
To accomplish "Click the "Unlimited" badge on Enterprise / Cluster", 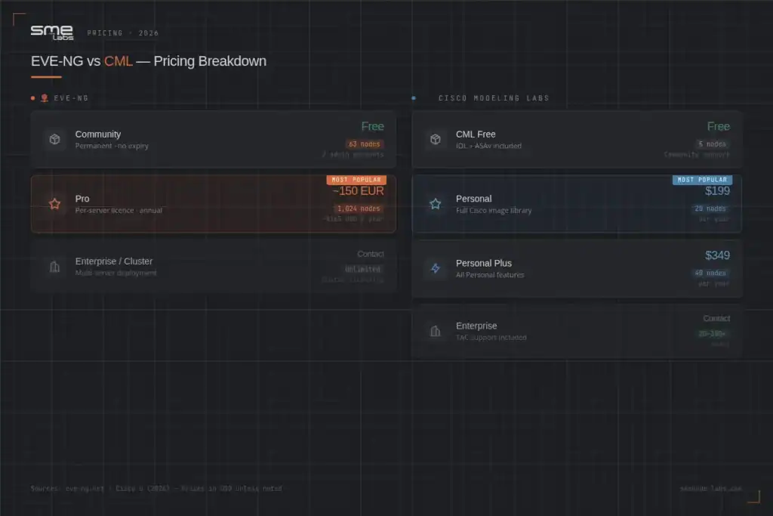I will [363, 269].
